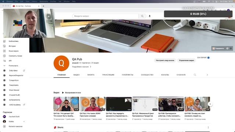Focus the YouTube search input field
The width and height of the screenshot is (235, 132).
pos(105,16)
